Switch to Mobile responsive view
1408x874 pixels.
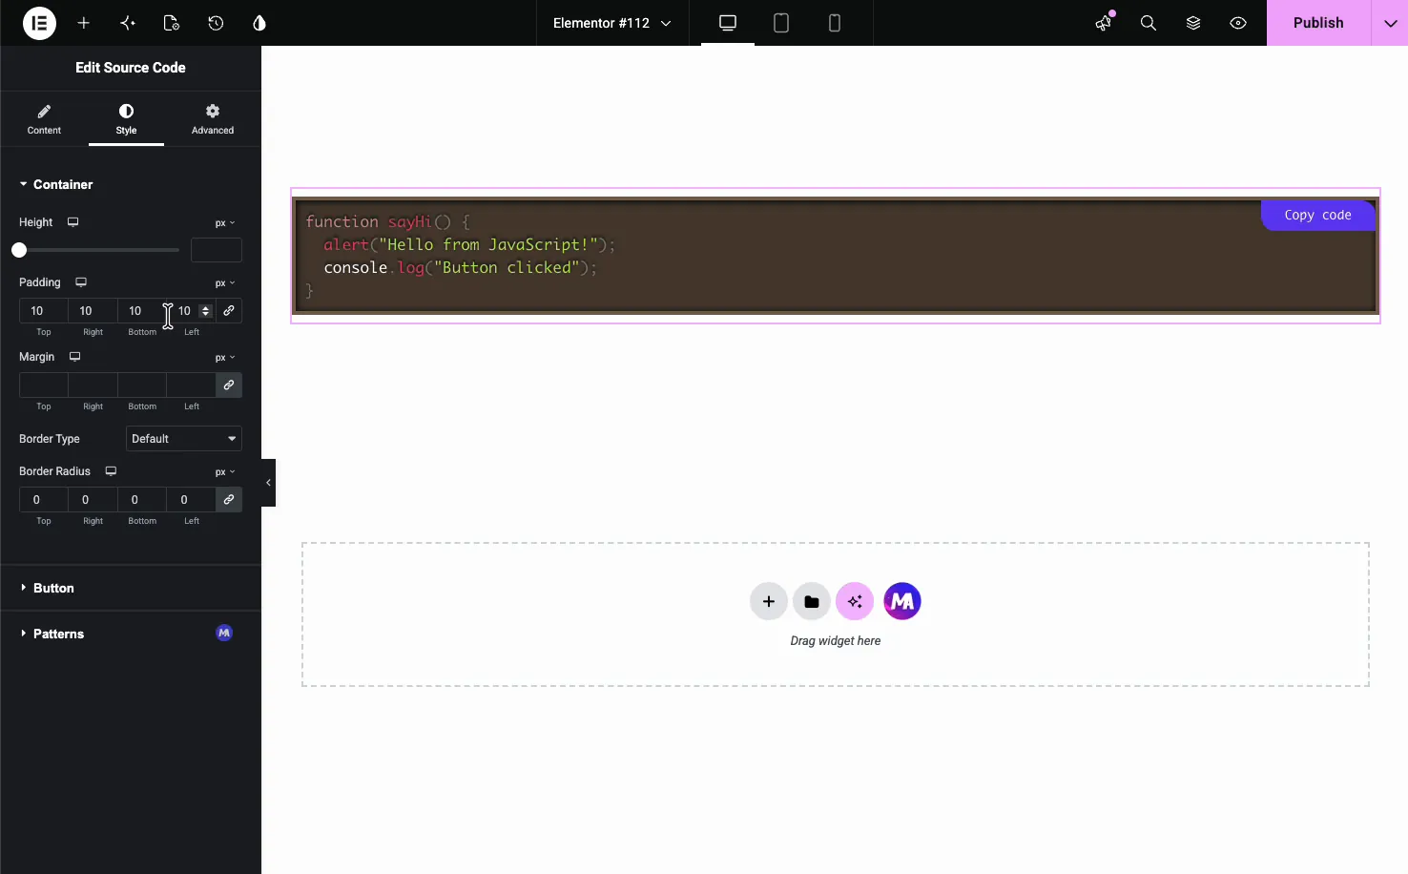pos(835,23)
